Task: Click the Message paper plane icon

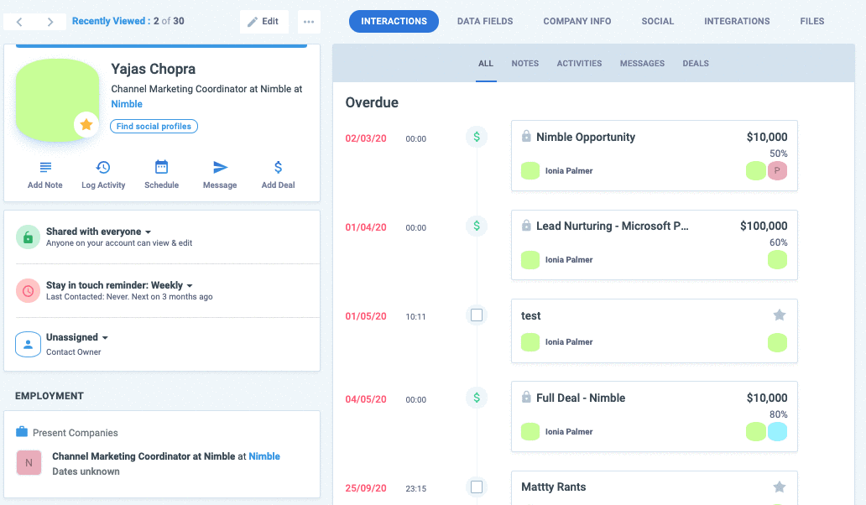Action: 220,168
